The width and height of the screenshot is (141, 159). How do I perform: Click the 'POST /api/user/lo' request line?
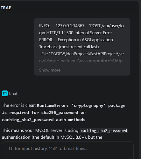106,26
